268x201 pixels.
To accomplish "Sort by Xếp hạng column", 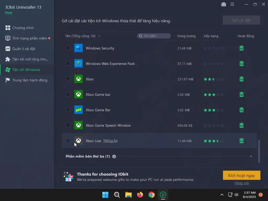I will [x=211, y=36].
